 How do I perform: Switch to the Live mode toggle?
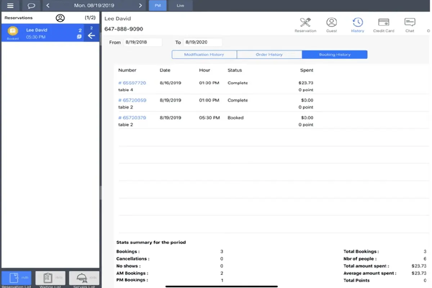click(x=180, y=5)
